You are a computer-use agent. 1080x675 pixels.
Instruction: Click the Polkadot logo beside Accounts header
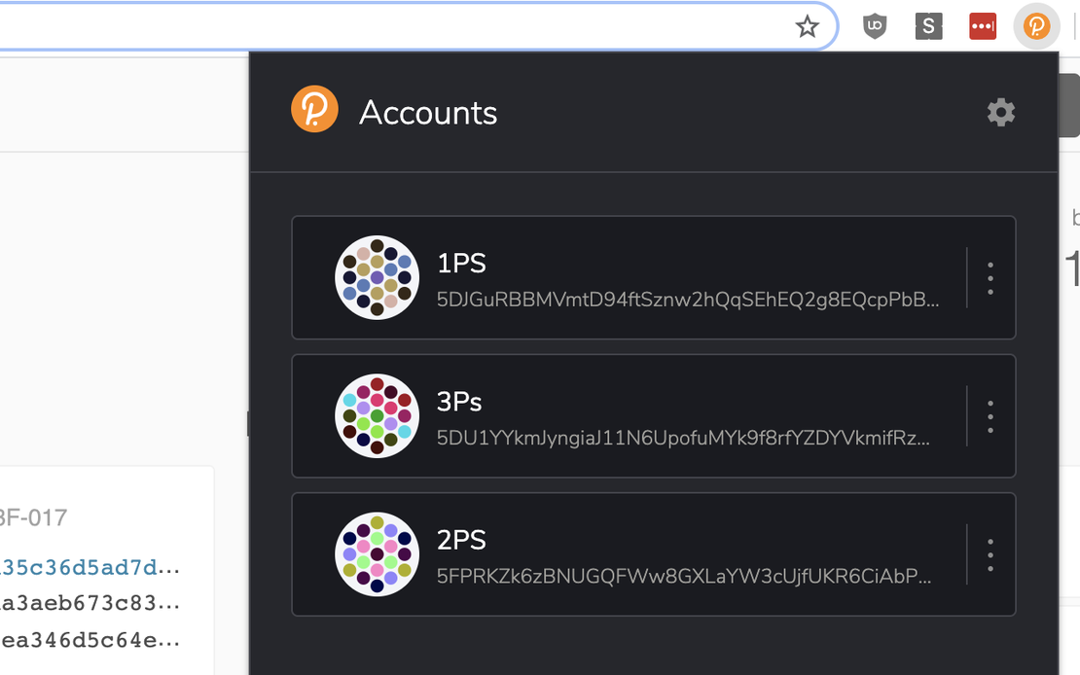click(313, 111)
